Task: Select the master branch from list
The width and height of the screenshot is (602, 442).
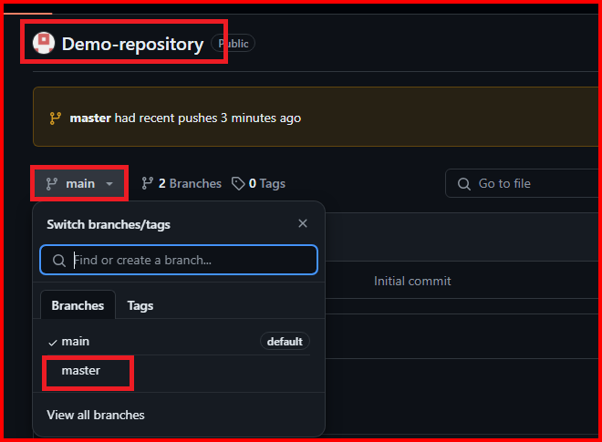Action: coord(81,371)
